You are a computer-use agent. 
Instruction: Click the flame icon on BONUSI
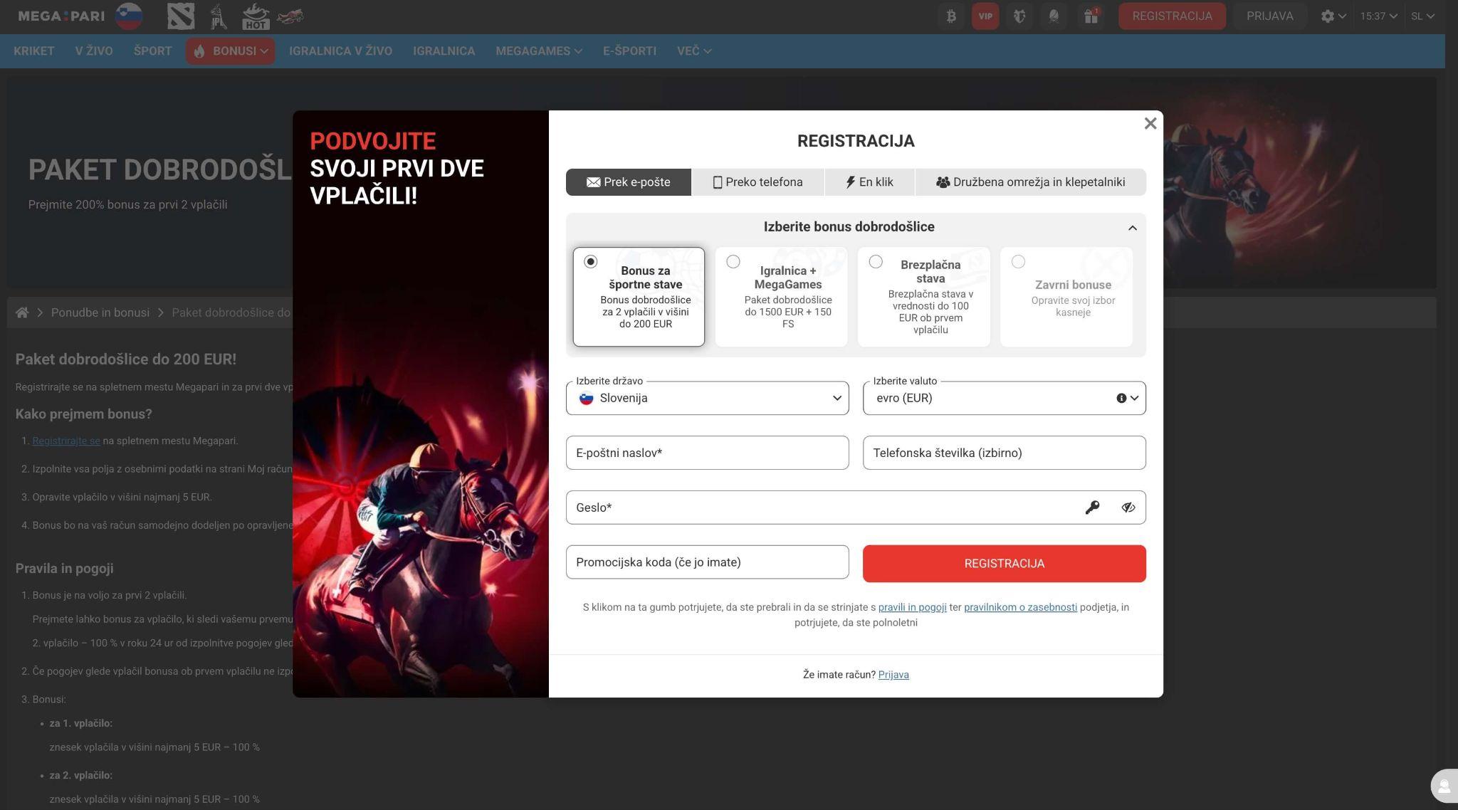pyautogui.click(x=199, y=51)
